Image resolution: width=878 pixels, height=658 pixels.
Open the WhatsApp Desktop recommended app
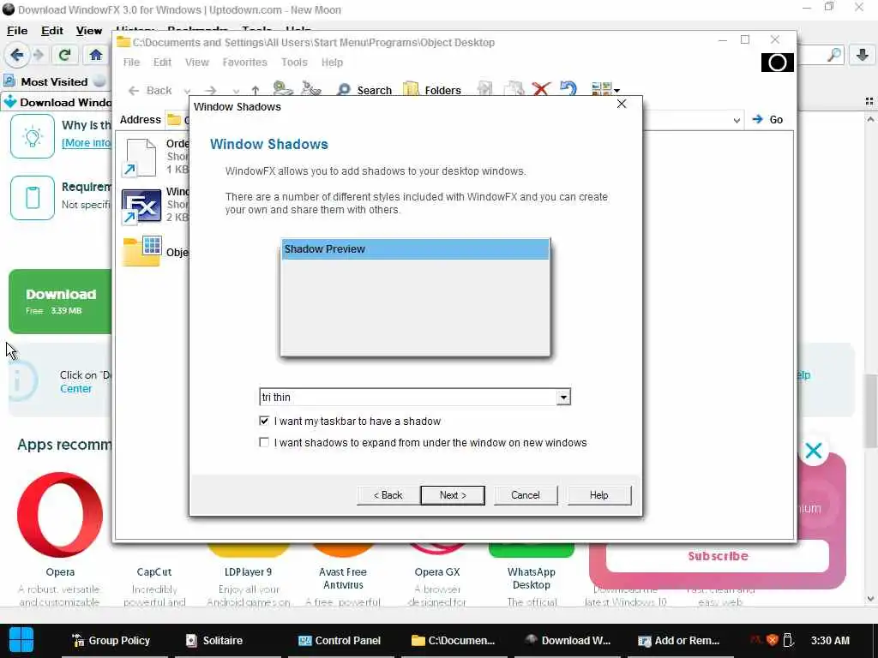click(532, 578)
